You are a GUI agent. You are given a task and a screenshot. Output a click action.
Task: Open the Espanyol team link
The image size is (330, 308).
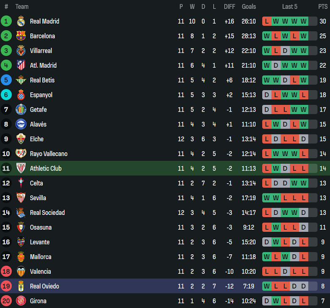pyautogui.click(x=41, y=95)
